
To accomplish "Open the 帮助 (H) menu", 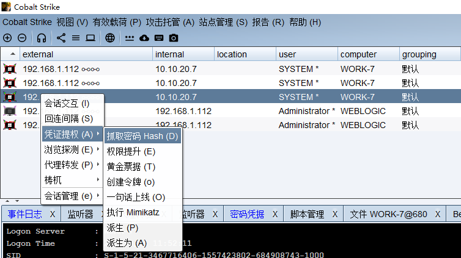I will tap(305, 23).
